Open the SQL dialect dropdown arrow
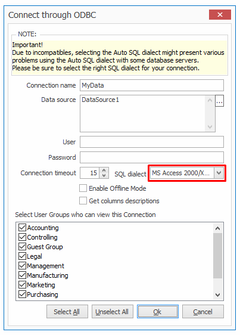The height and width of the screenshot is (335, 240). (219, 173)
